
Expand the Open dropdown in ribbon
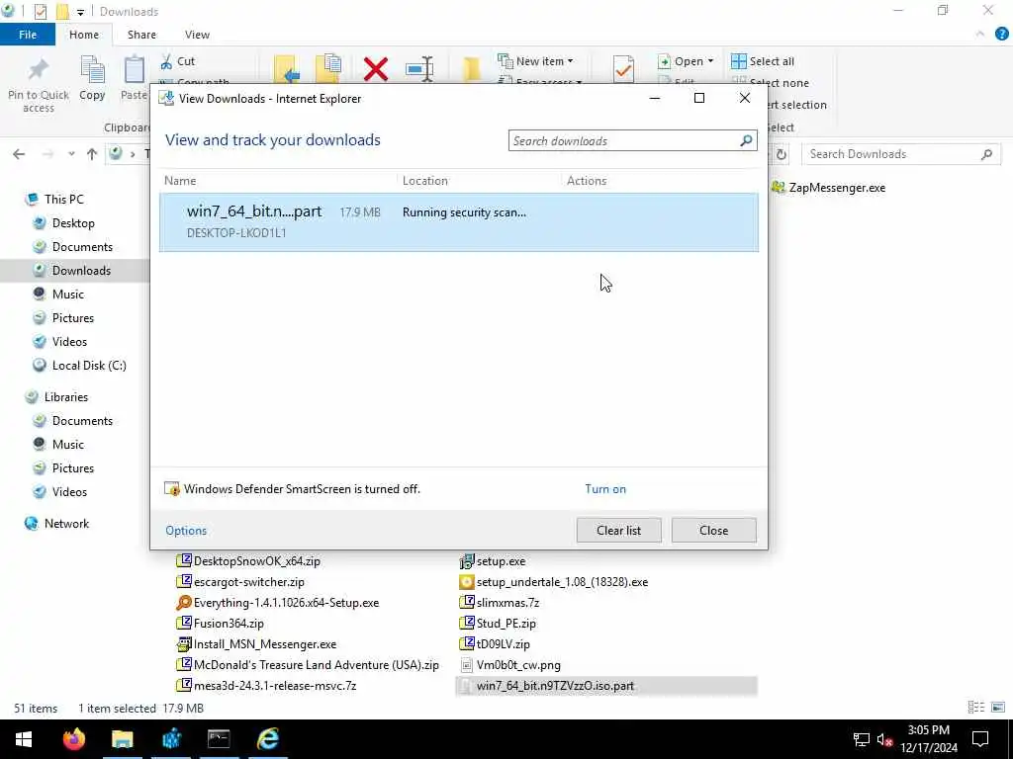[x=710, y=60]
